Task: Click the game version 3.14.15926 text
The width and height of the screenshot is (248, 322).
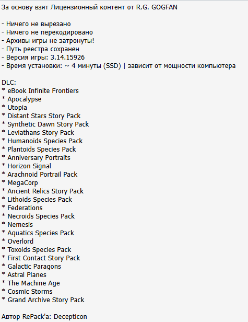Action: pyautogui.click(x=67, y=57)
